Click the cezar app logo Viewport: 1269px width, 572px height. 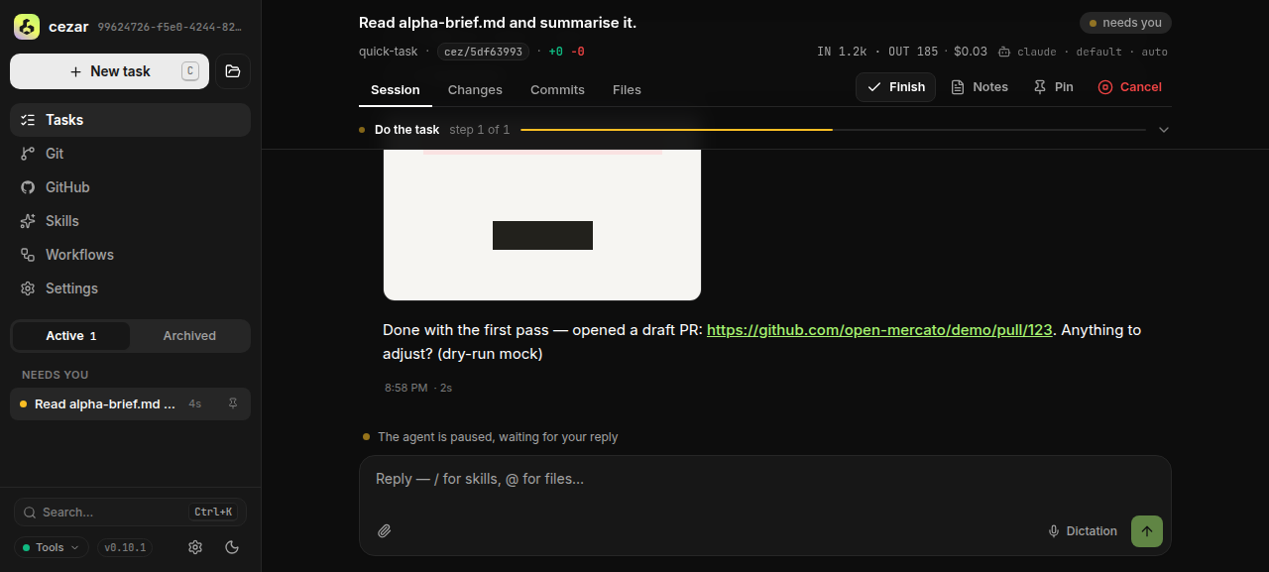pos(27,27)
